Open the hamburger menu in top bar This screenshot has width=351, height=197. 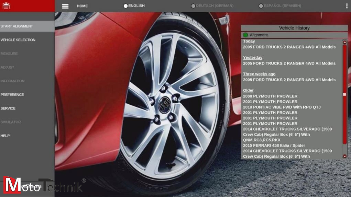[65, 6]
